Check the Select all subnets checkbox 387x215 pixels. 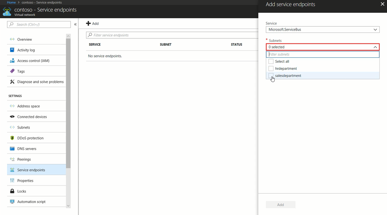271,61
